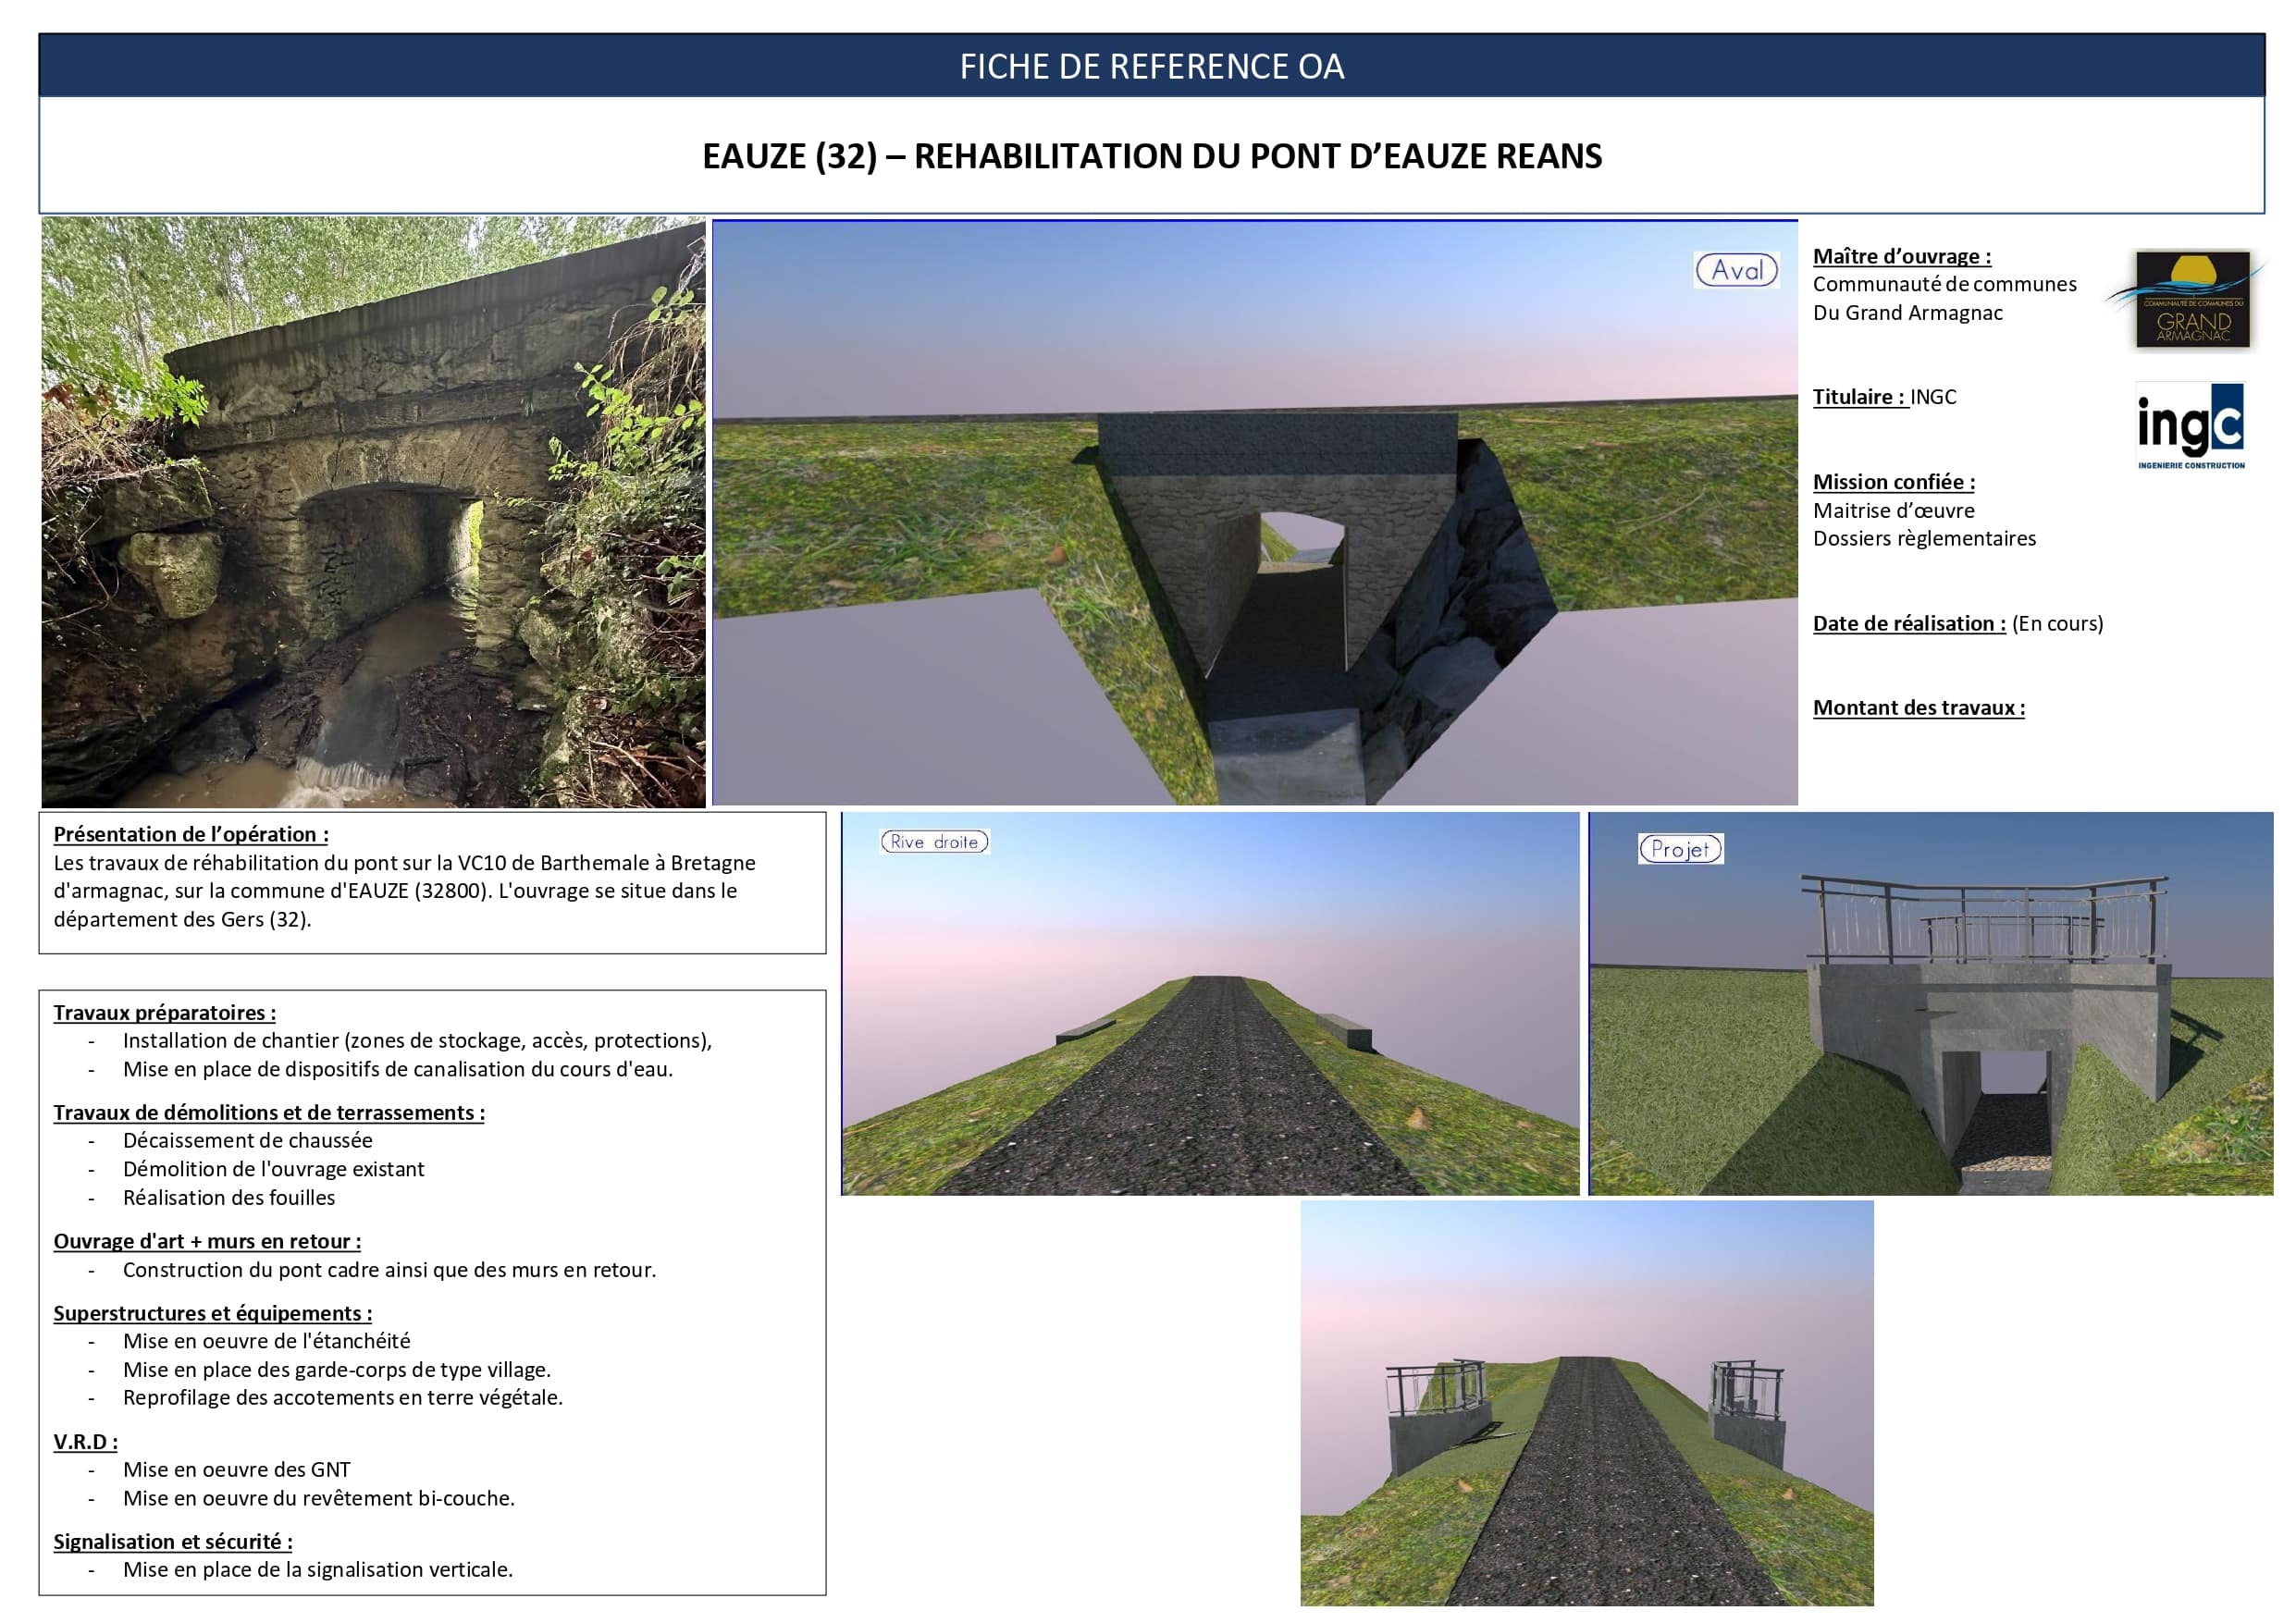Select the 'V.R.D :' heading
The image size is (2296, 1623).
(86, 1442)
